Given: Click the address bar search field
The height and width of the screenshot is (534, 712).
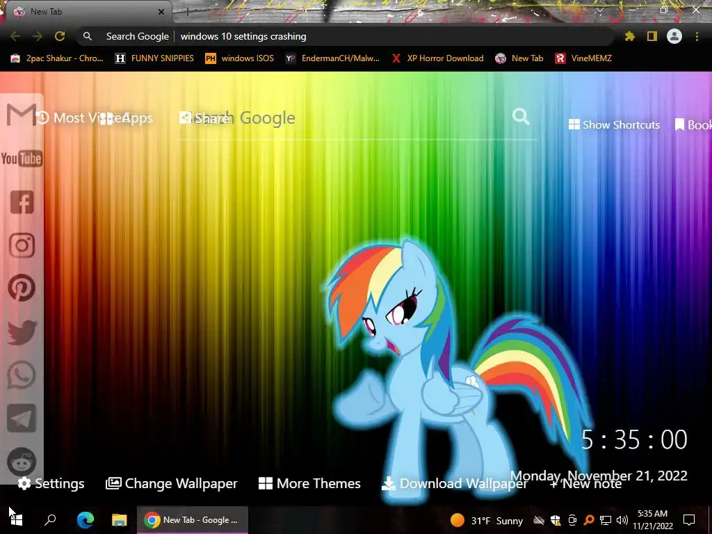Looking at the screenshot, I should 345,36.
